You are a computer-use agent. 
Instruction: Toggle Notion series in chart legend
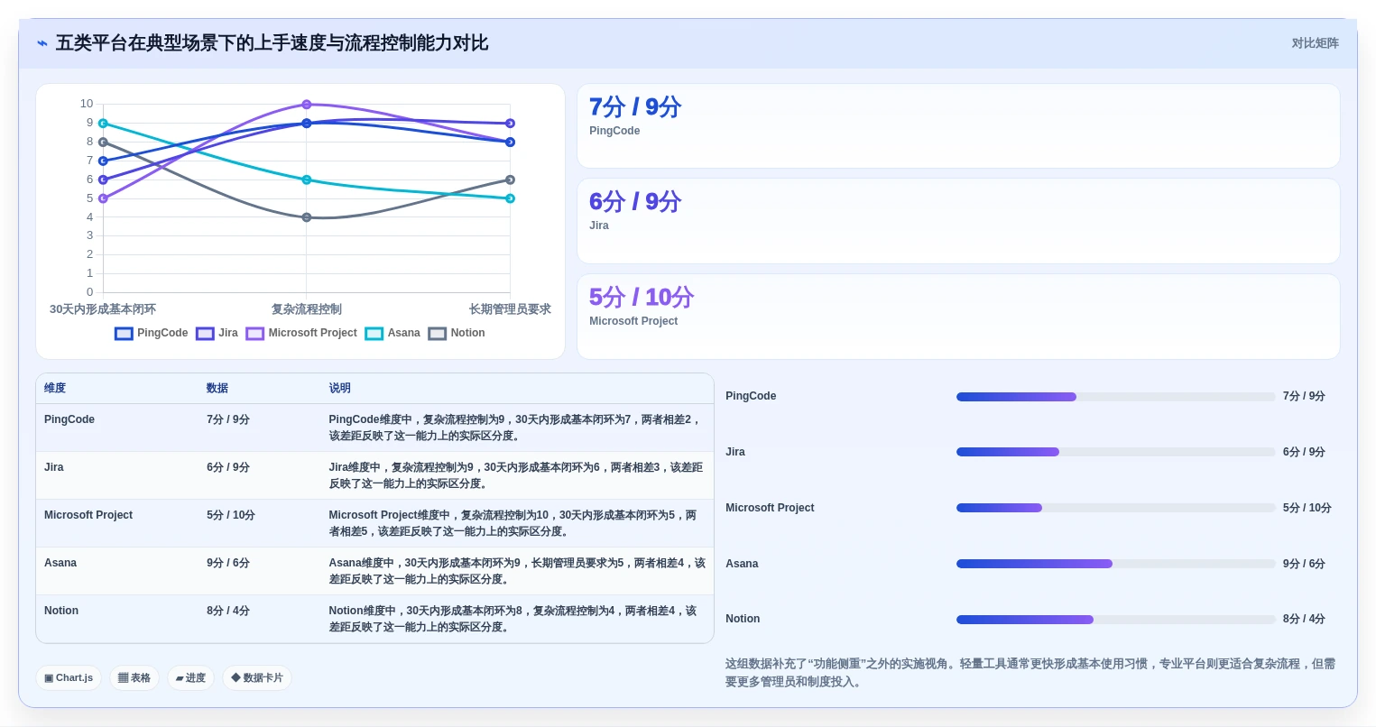click(x=457, y=333)
